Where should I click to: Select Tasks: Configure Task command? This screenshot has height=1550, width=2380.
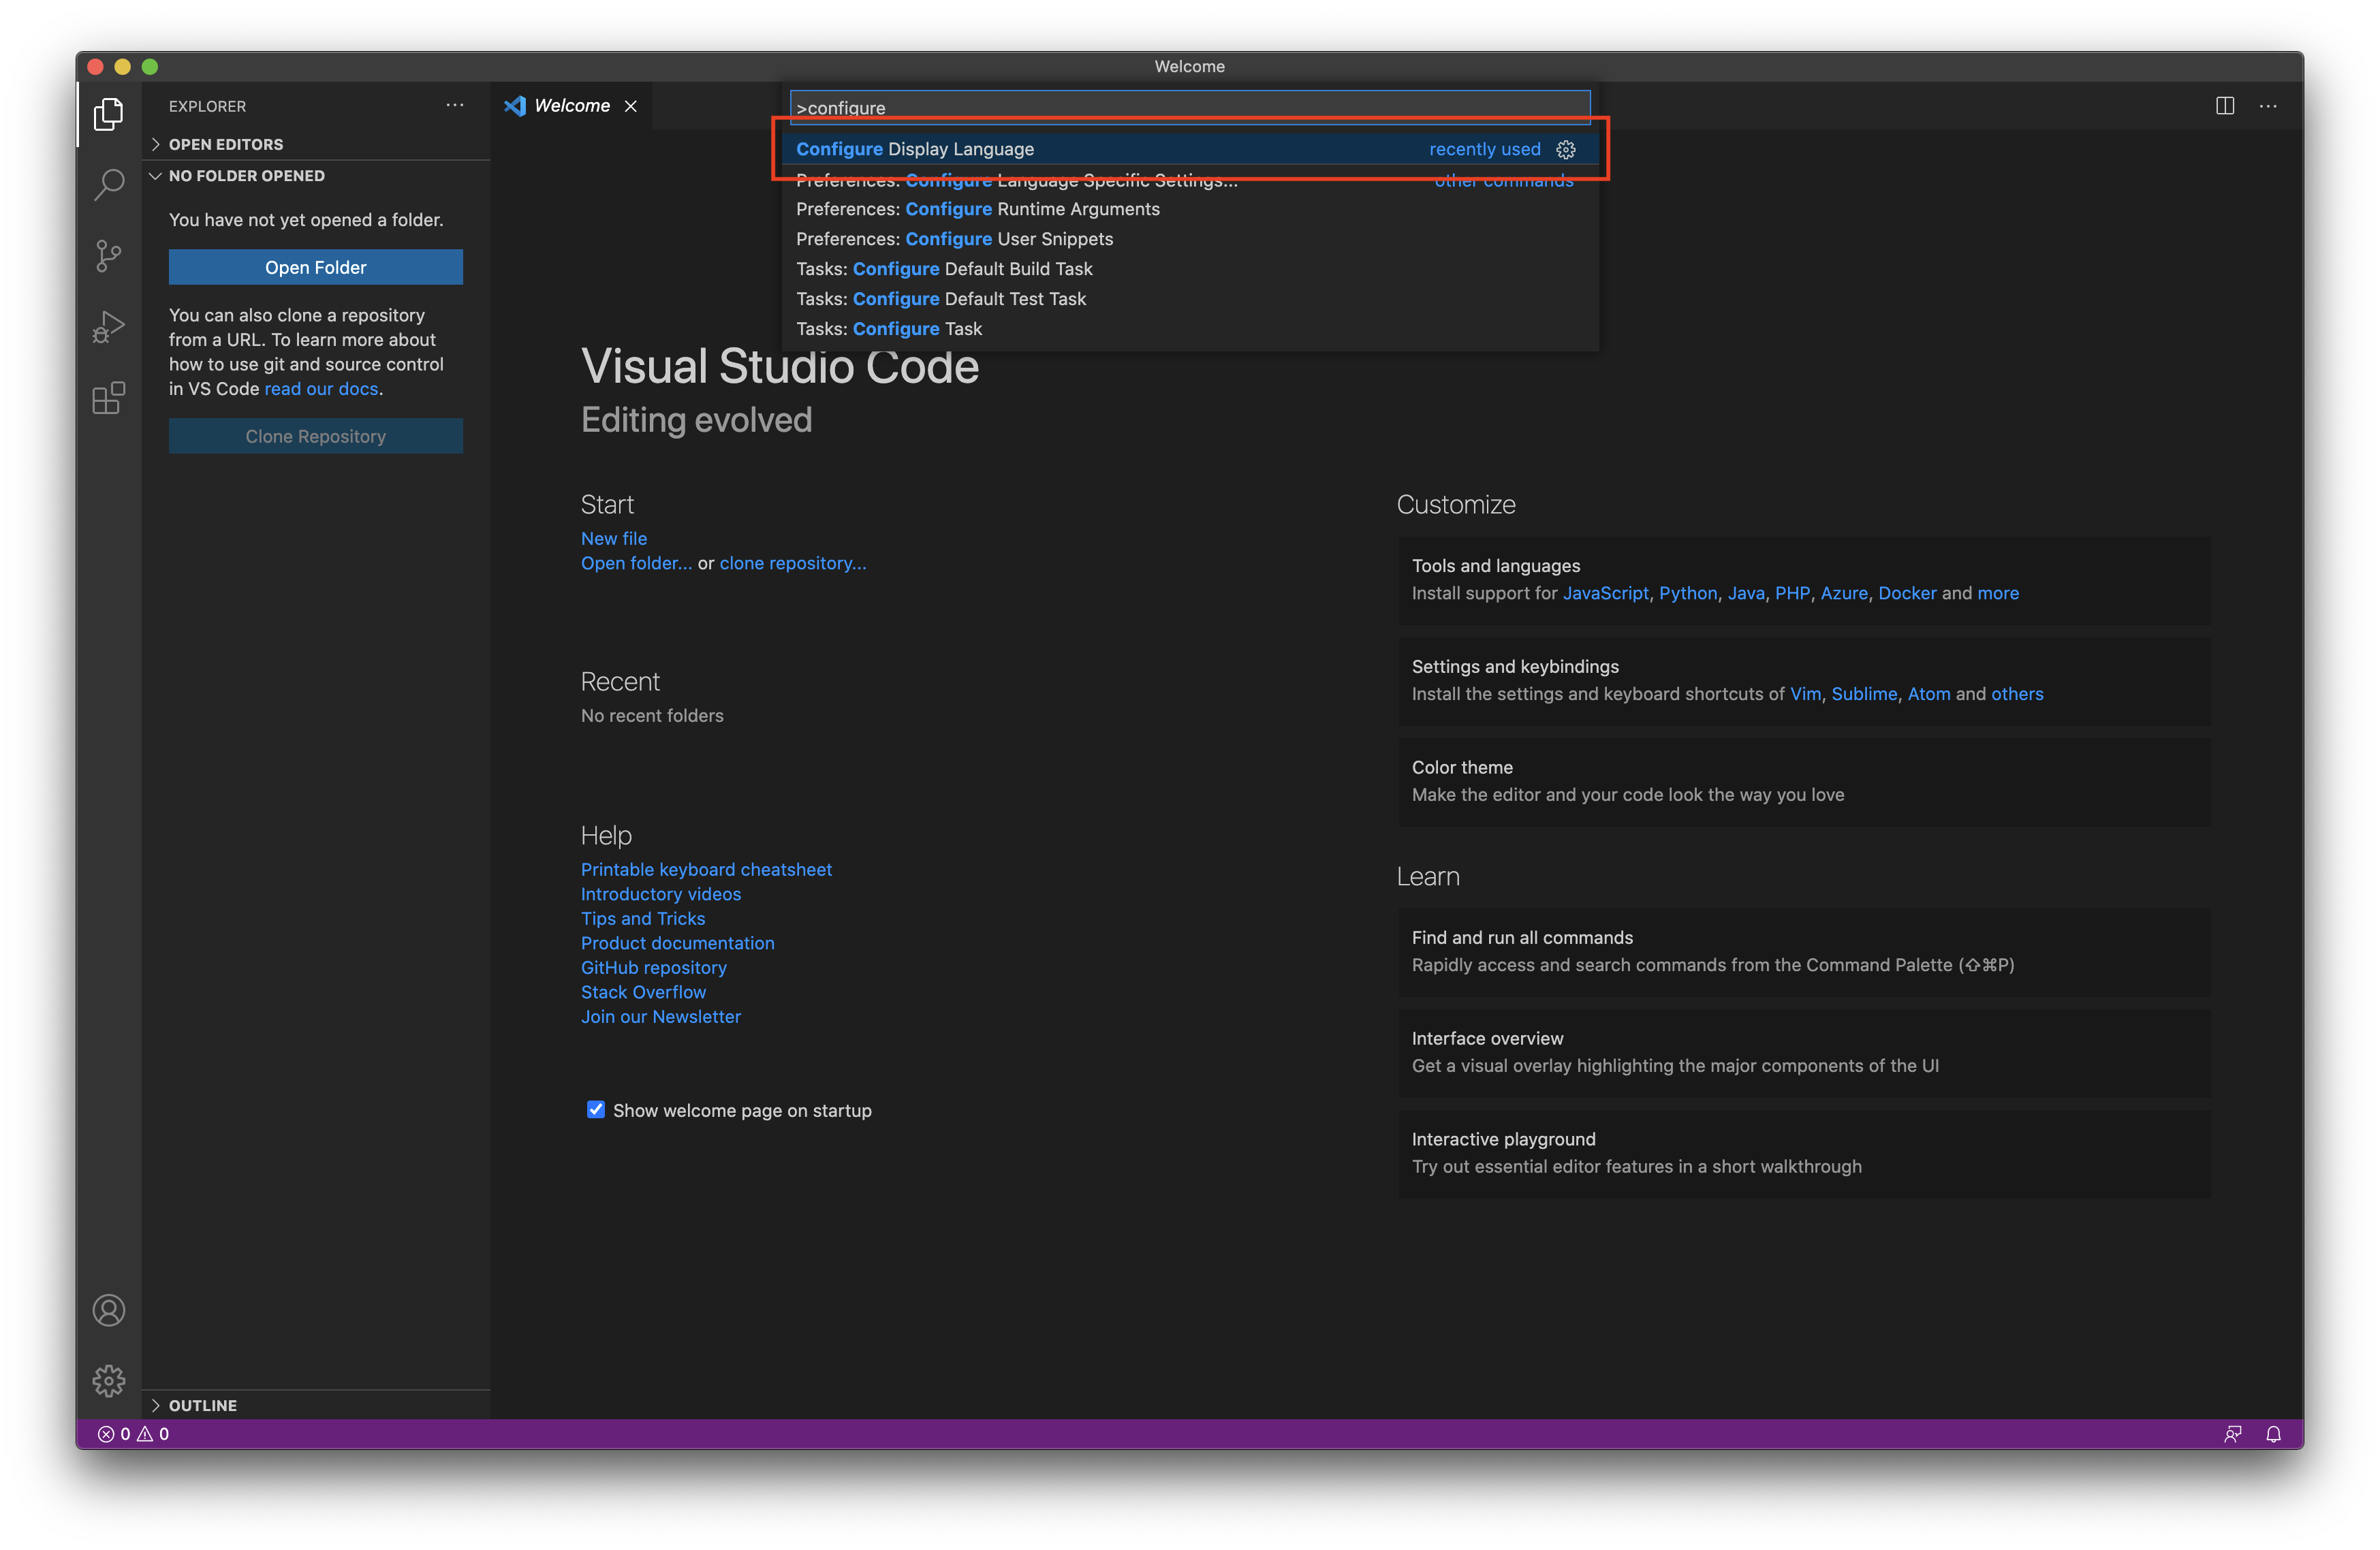1190,329
